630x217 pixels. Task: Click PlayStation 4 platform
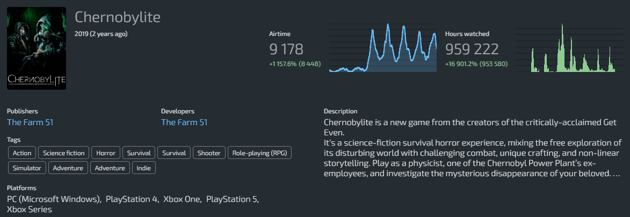pyautogui.click(x=132, y=199)
